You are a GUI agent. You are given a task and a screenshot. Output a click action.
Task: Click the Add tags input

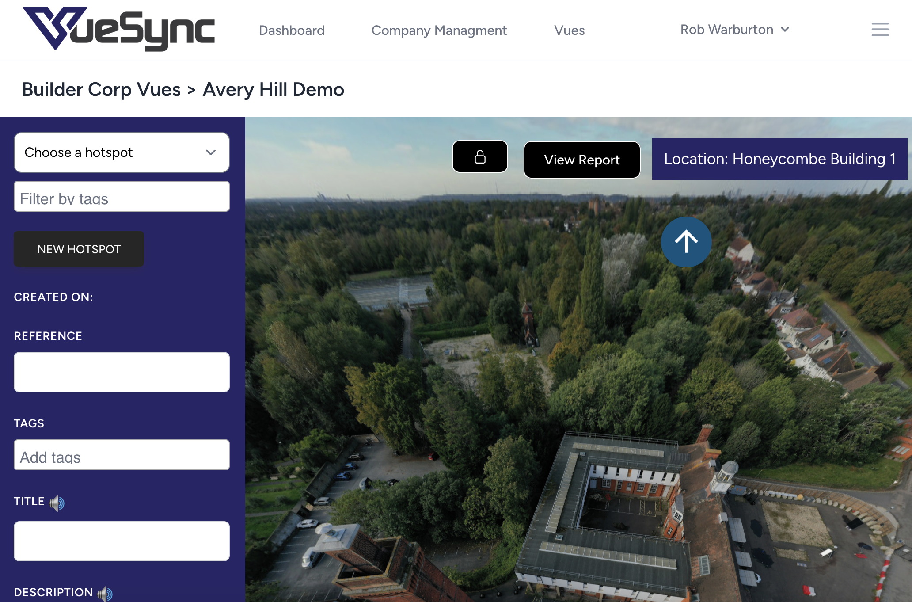122,455
